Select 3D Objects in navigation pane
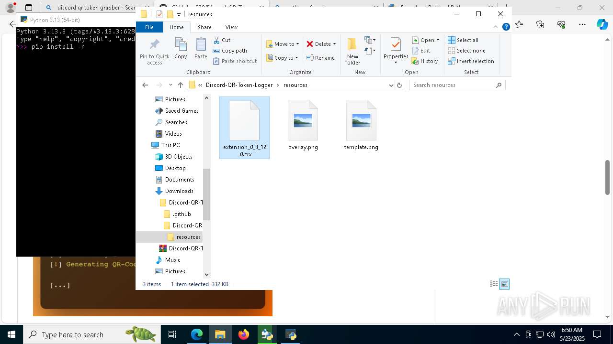The height and width of the screenshot is (344, 613). coord(174,157)
